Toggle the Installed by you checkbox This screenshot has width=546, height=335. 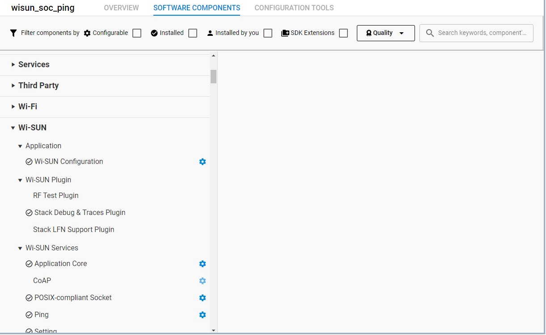tap(268, 33)
